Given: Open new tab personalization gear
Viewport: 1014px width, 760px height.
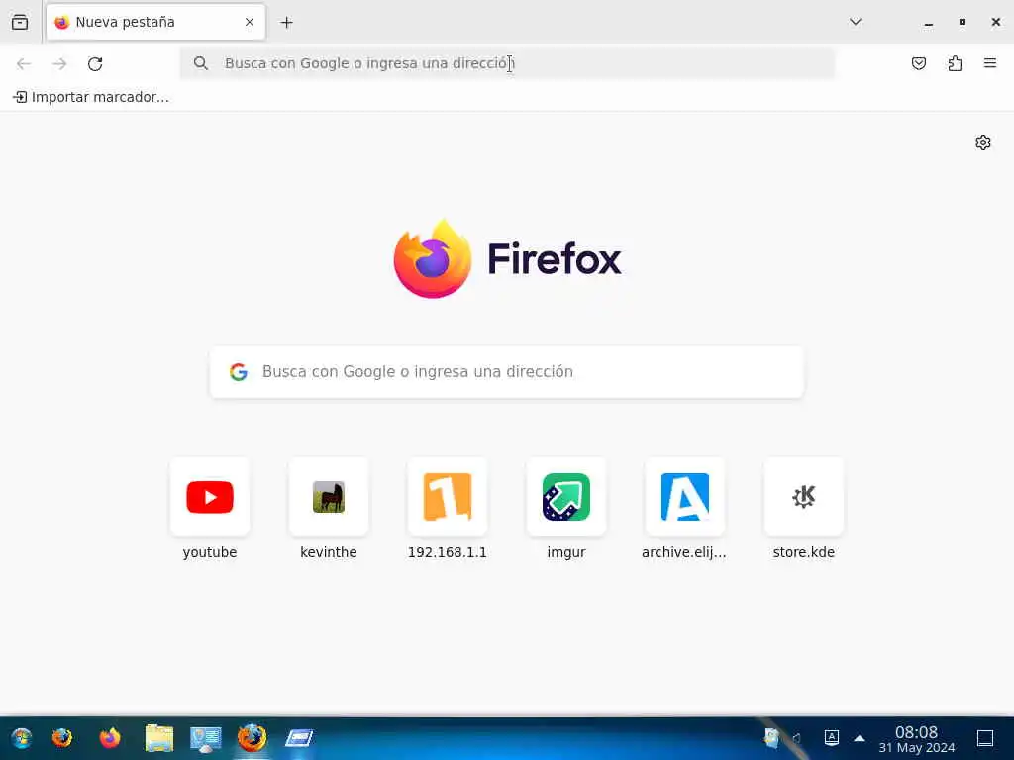Looking at the screenshot, I should (983, 142).
